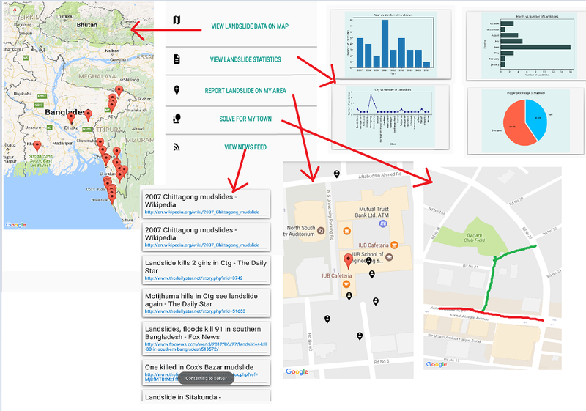Image resolution: width=586 pixels, height=411 pixels.
Task: Click the add-location pin icon for reporting
Action: [177, 90]
